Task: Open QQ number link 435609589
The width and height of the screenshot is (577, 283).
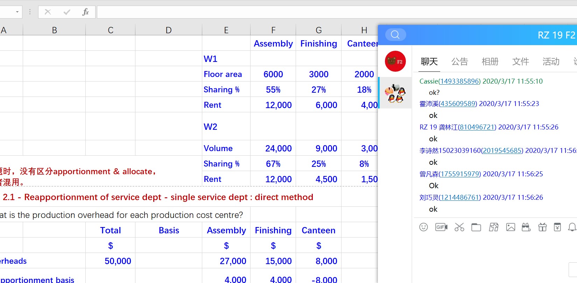Action: coord(458,104)
